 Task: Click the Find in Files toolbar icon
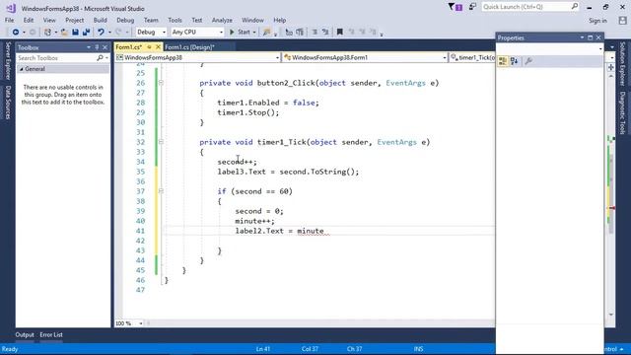coord(266,33)
